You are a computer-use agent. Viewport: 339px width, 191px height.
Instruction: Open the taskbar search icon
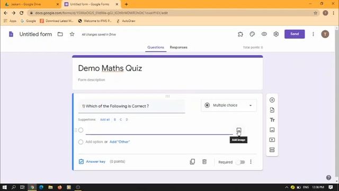13,187
